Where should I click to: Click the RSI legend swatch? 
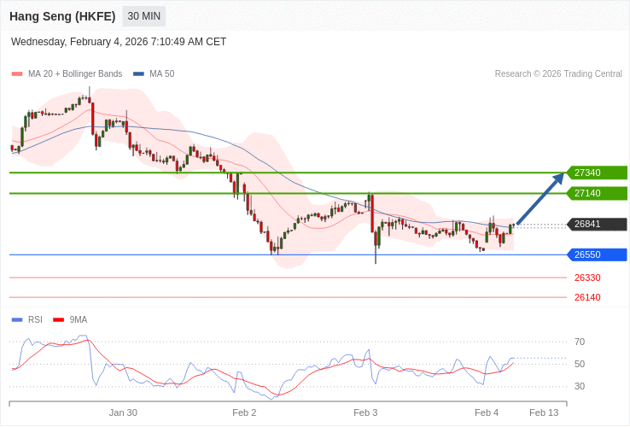coord(17,320)
